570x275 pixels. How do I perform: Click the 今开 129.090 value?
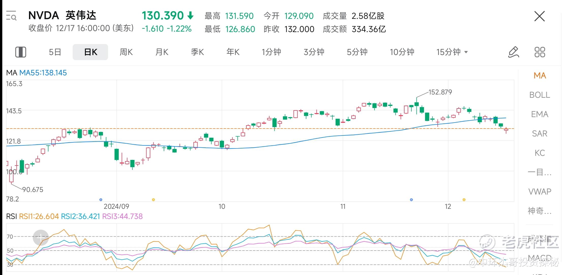click(299, 16)
